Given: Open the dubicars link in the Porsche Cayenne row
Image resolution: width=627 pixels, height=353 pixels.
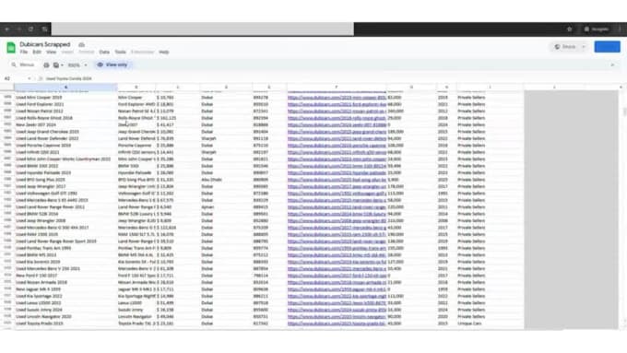Looking at the screenshot, I should pos(337,146).
